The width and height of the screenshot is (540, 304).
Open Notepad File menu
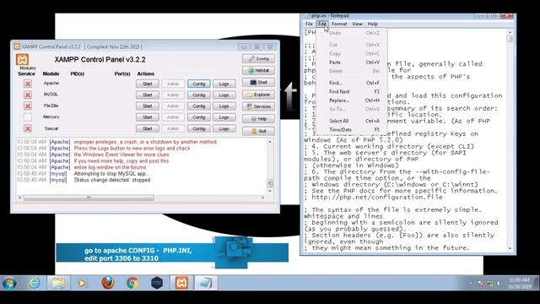(309, 24)
